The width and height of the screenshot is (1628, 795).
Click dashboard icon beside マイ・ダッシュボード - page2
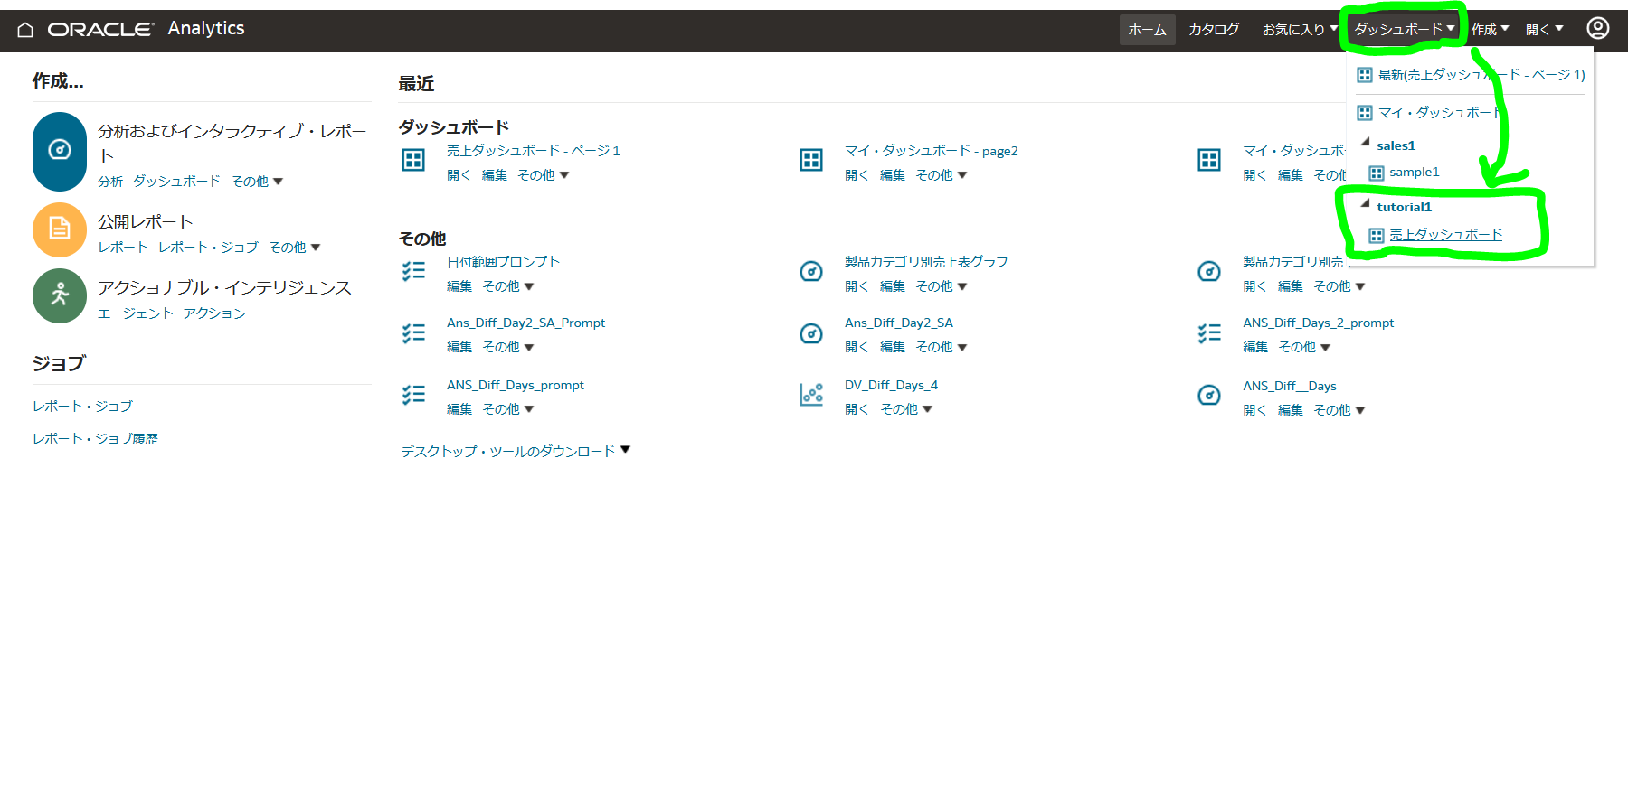pyautogui.click(x=811, y=160)
